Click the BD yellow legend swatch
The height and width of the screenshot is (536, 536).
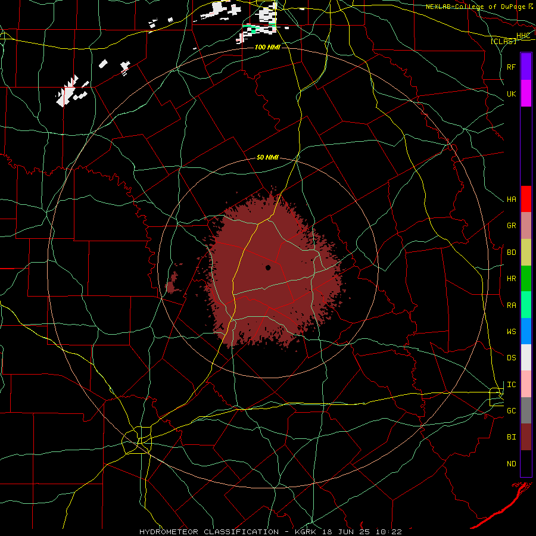526,253
